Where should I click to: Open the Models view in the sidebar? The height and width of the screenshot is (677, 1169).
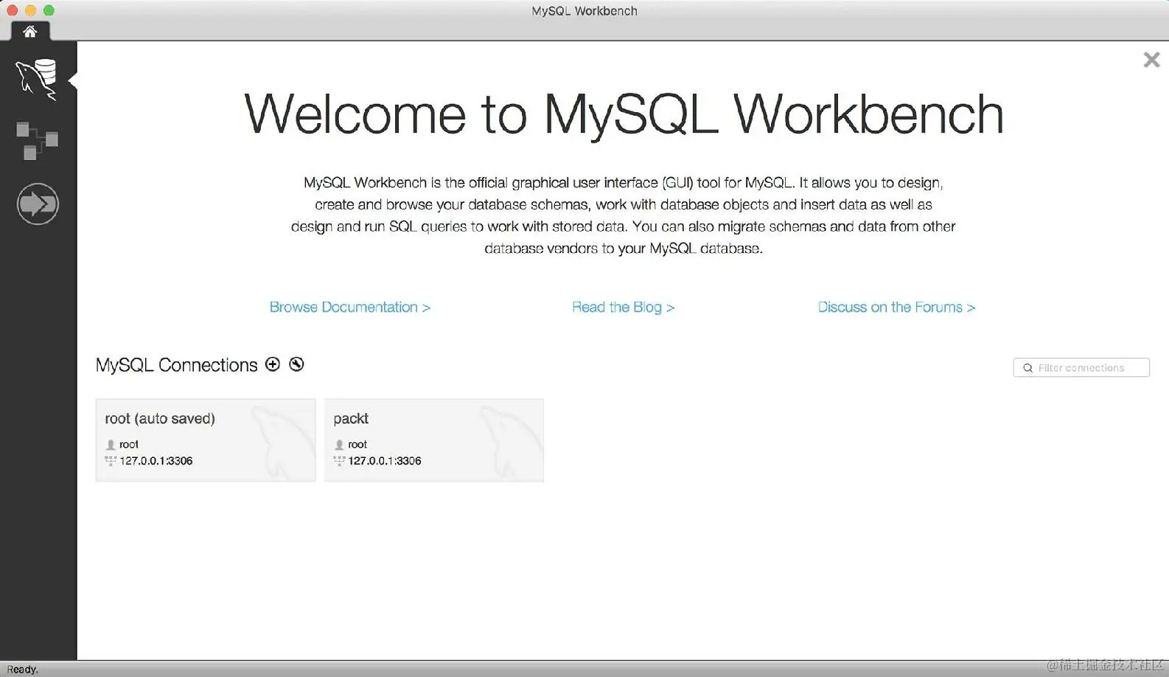click(x=37, y=140)
